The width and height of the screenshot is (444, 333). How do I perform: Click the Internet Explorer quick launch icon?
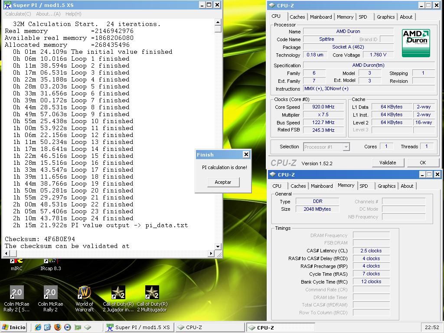(x=38, y=327)
